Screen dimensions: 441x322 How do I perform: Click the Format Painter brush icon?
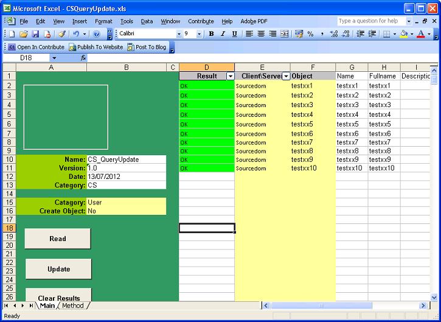click(x=61, y=34)
